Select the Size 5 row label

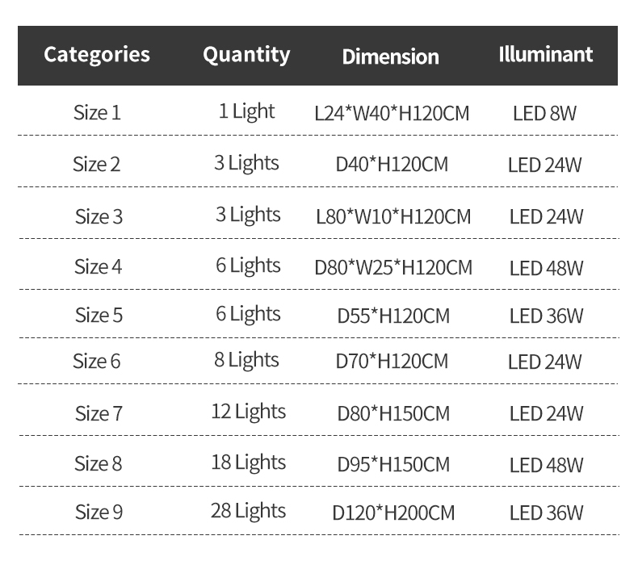[x=99, y=316]
